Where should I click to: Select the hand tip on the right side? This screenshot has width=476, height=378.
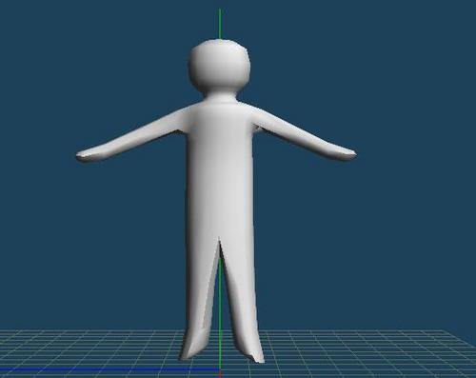pyautogui.click(x=347, y=154)
